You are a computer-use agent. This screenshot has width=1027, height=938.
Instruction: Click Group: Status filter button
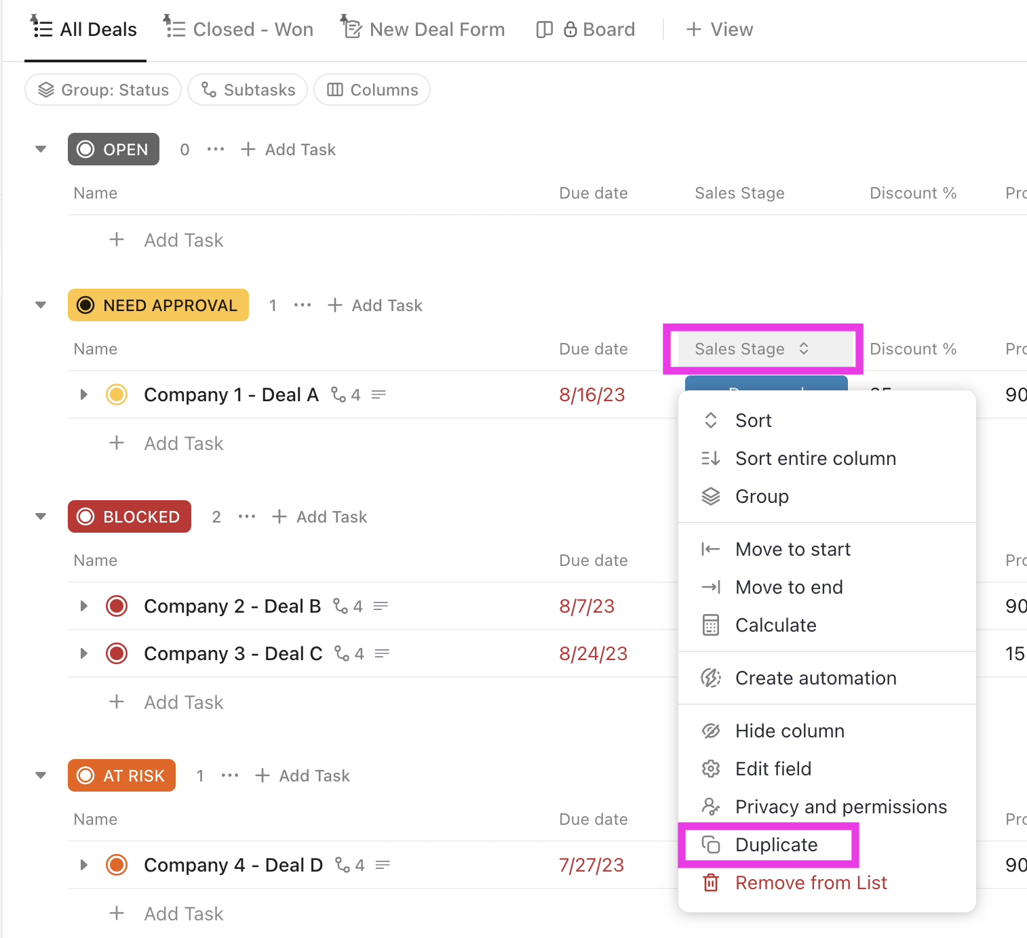(x=103, y=90)
